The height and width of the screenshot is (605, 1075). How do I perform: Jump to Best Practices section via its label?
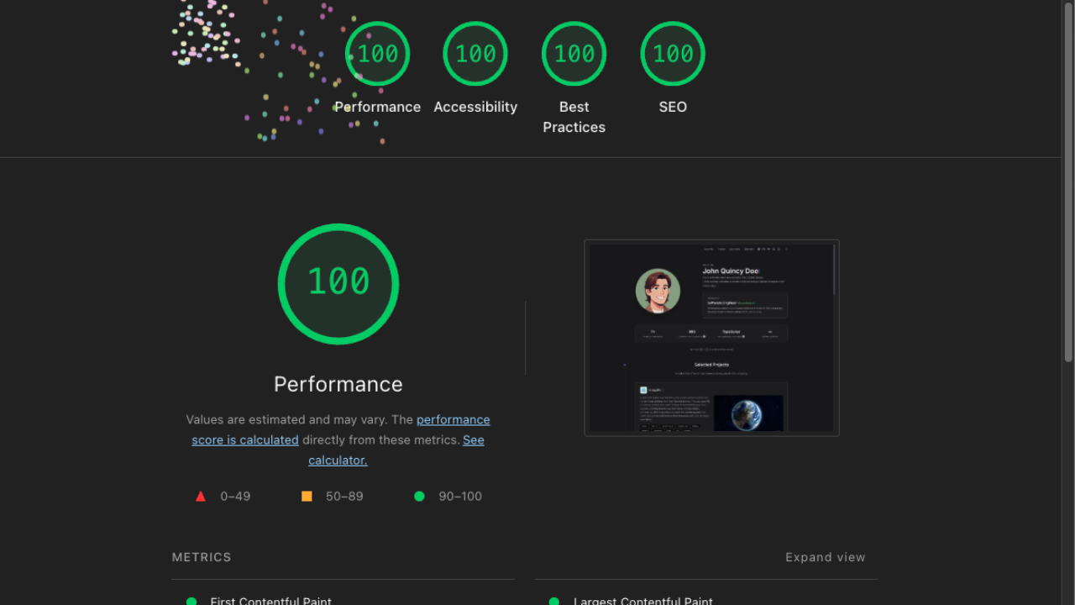[574, 117]
